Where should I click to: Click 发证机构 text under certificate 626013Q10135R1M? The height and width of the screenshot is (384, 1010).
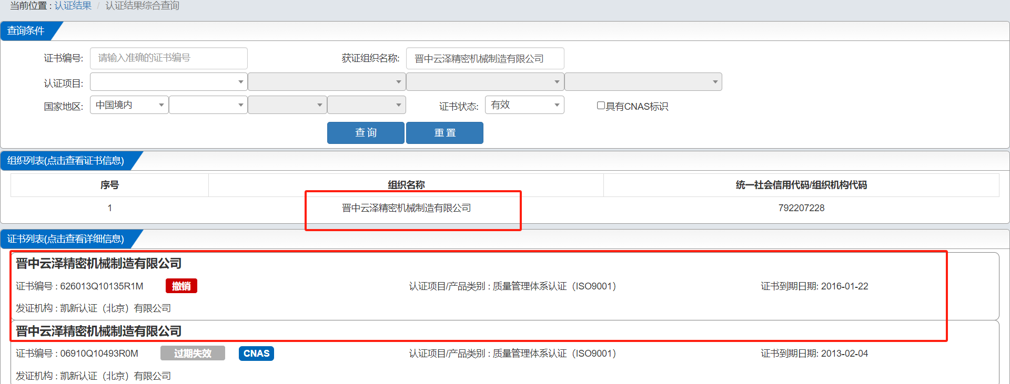pos(93,308)
